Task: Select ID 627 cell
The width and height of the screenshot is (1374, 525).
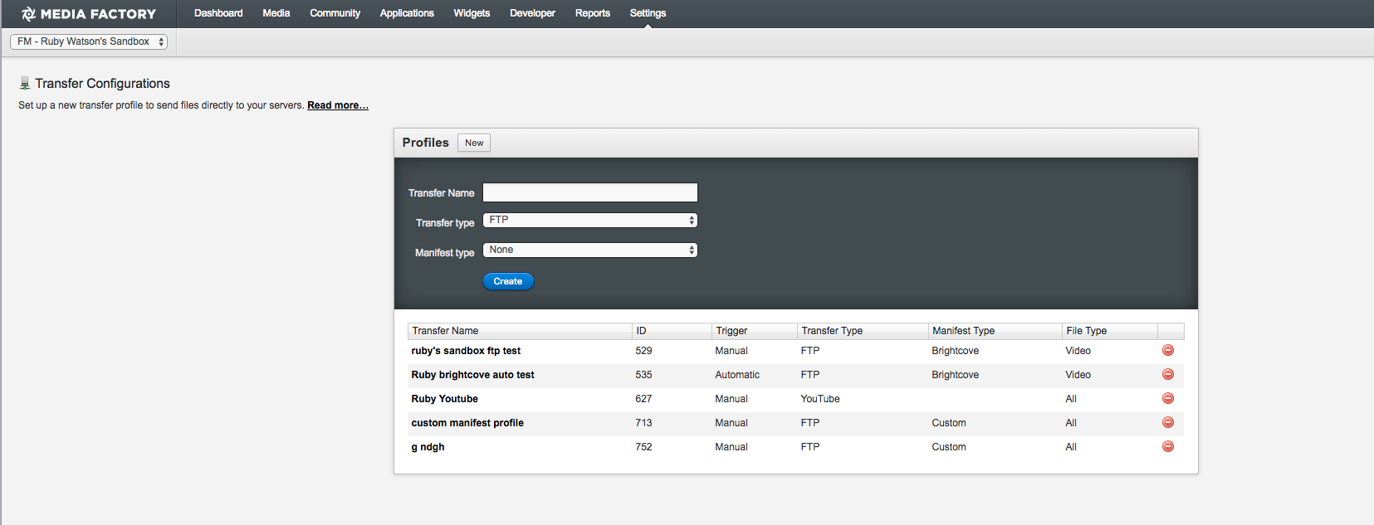Action: tap(643, 399)
